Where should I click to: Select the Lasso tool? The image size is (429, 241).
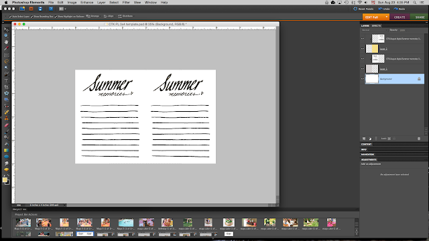[6, 61]
